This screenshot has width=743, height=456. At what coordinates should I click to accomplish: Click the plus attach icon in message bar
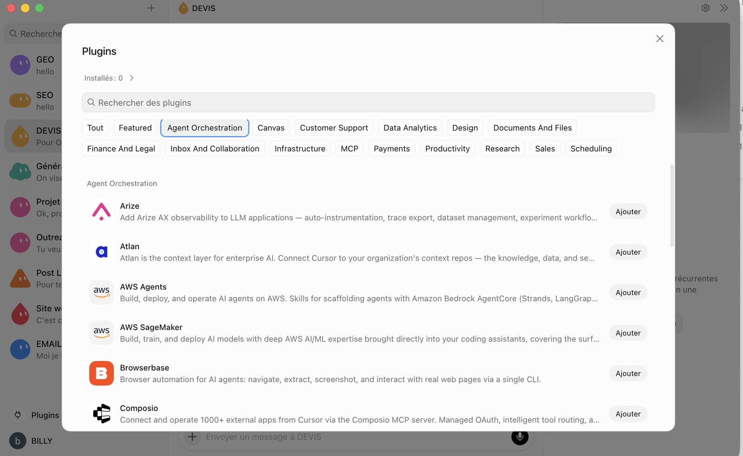192,437
